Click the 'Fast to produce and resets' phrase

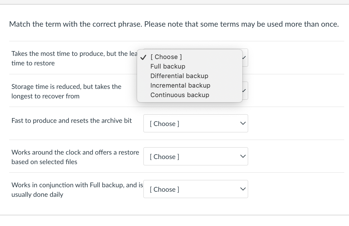[x=71, y=121]
